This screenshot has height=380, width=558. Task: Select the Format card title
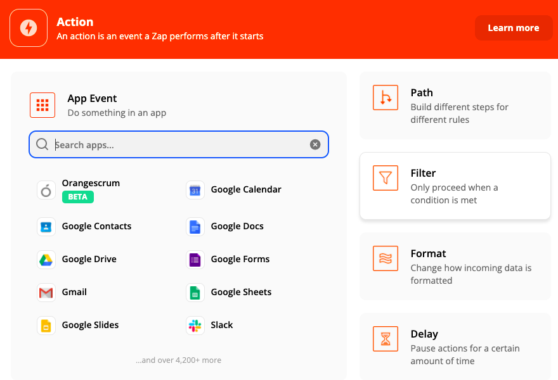pyautogui.click(x=428, y=253)
